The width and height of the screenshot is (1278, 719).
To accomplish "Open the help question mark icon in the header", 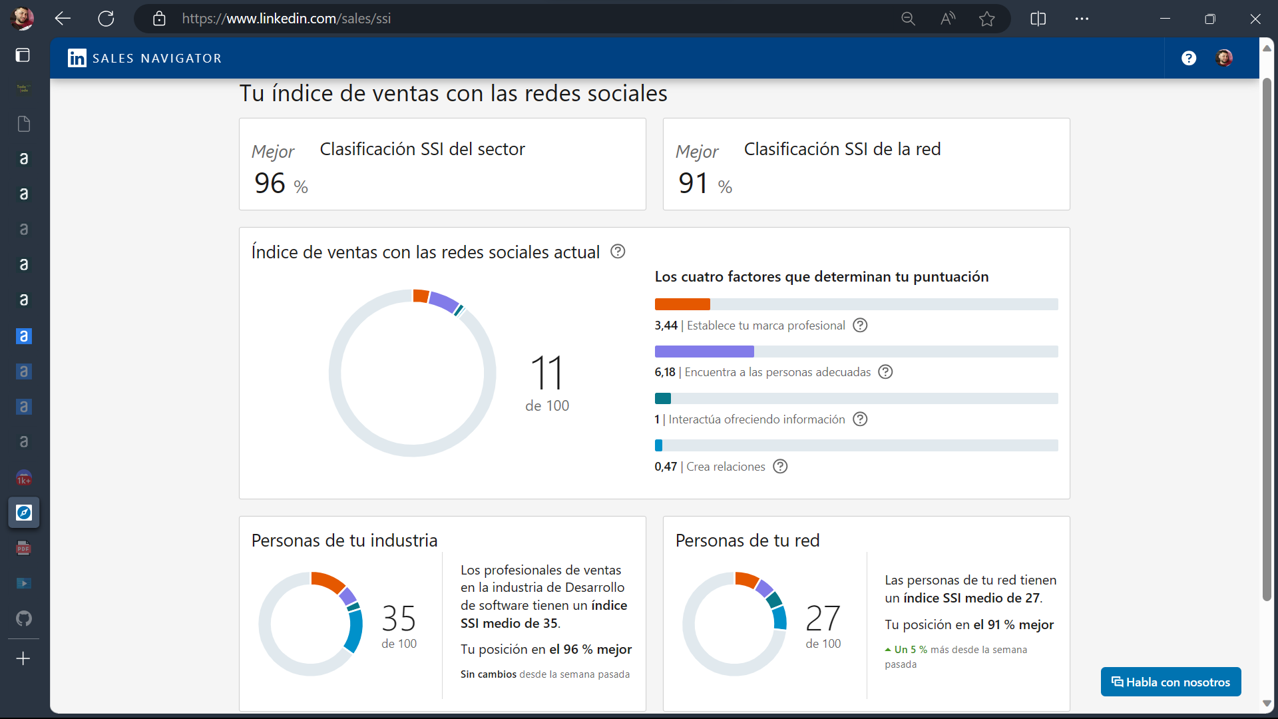I will (1189, 59).
